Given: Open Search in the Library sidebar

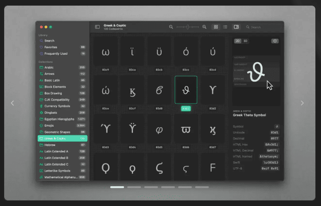Looking at the screenshot, I should (62, 41).
